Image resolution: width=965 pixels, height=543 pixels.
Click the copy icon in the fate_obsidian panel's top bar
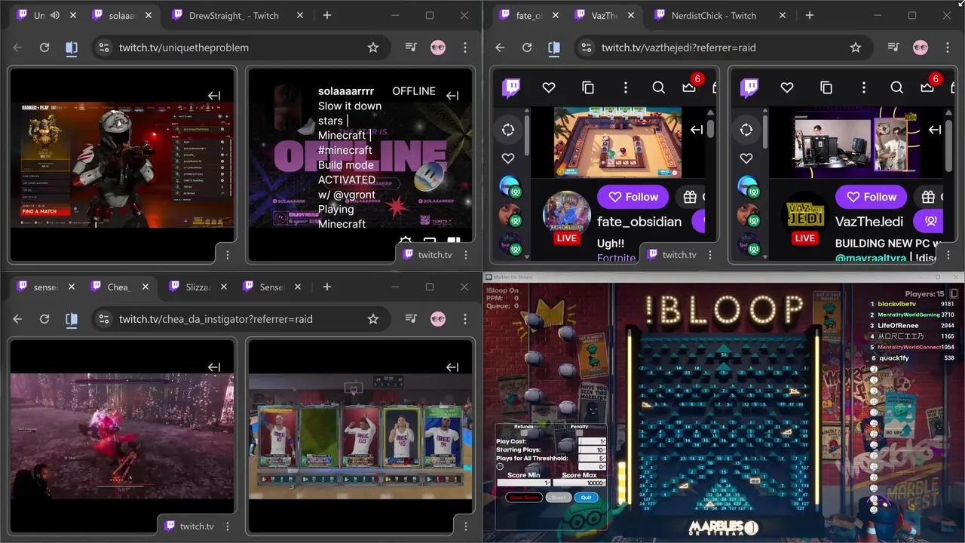(588, 87)
